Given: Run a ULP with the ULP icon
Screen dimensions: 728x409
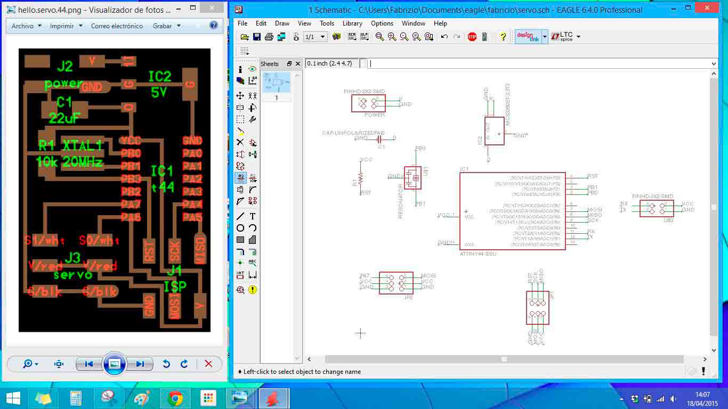Looking at the screenshot, I should pos(364,37).
